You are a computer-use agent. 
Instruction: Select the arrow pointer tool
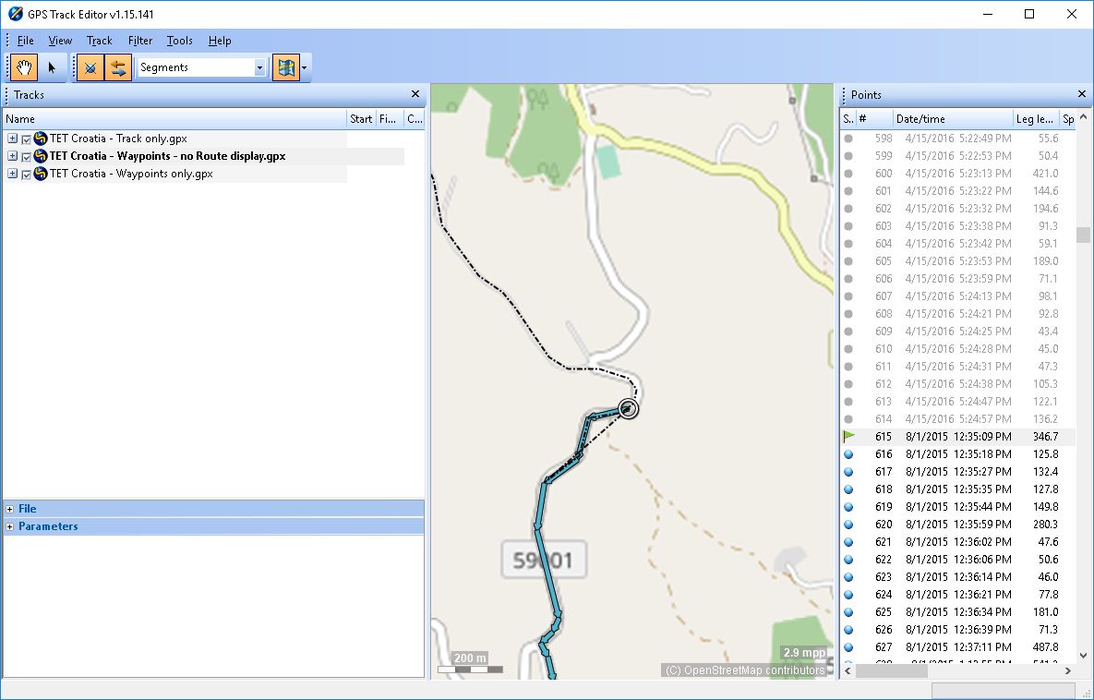point(52,67)
